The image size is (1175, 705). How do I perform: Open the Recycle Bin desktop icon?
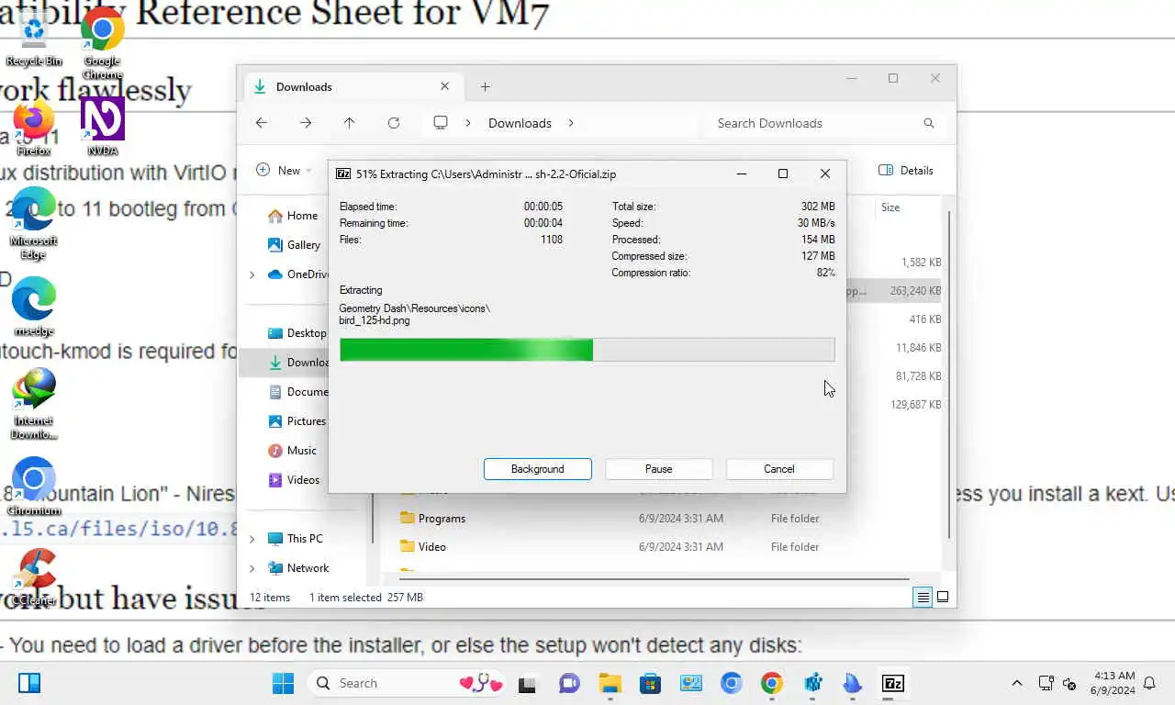(x=34, y=40)
